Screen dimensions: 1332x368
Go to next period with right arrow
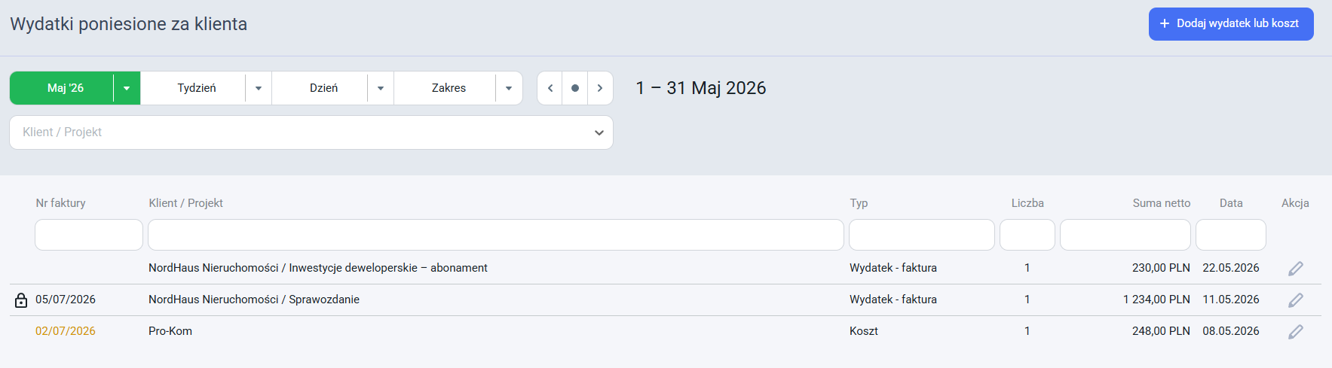coord(600,88)
